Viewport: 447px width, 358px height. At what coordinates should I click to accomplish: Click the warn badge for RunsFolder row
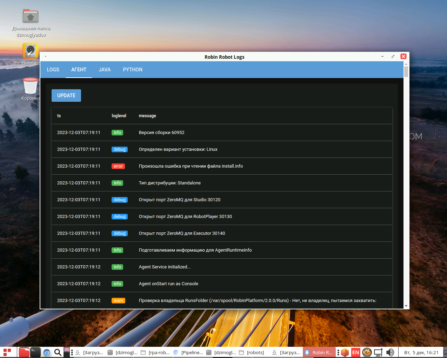(118, 301)
